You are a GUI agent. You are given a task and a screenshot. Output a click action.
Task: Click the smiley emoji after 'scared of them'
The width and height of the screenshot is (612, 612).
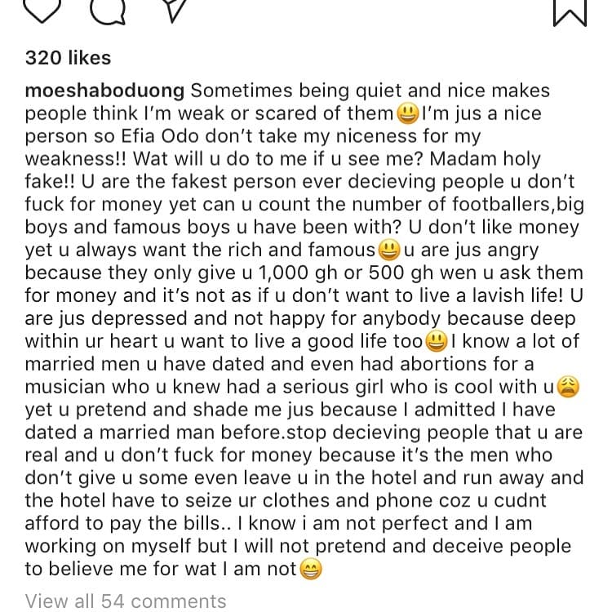(x=407, y=114)
